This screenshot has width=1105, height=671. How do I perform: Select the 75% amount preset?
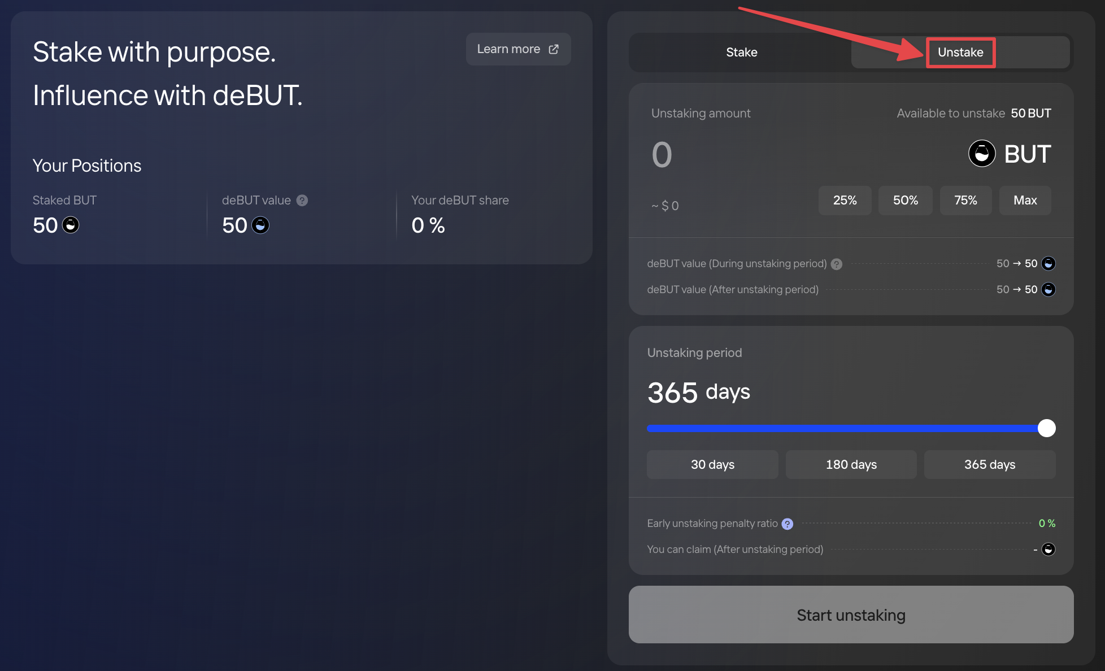(x=965, y=201)
